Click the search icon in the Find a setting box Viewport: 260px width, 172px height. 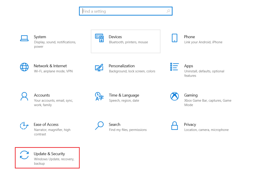coord(168,11)
